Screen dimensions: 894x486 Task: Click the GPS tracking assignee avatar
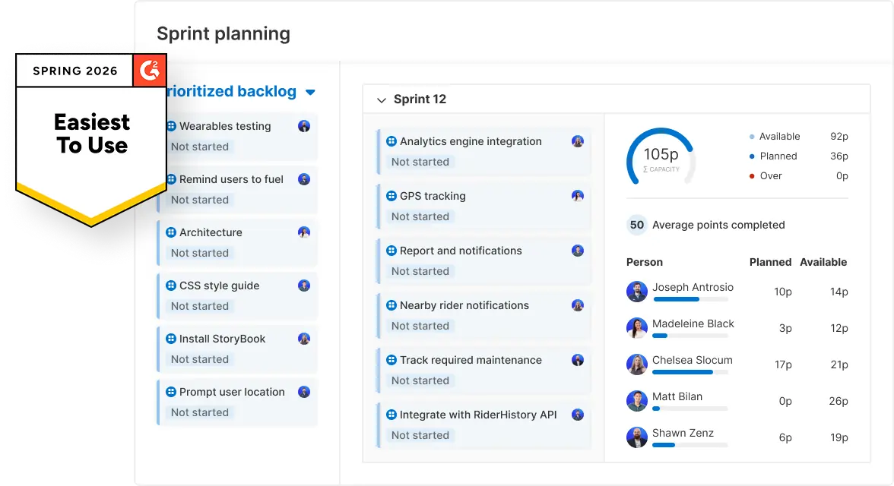578,196
